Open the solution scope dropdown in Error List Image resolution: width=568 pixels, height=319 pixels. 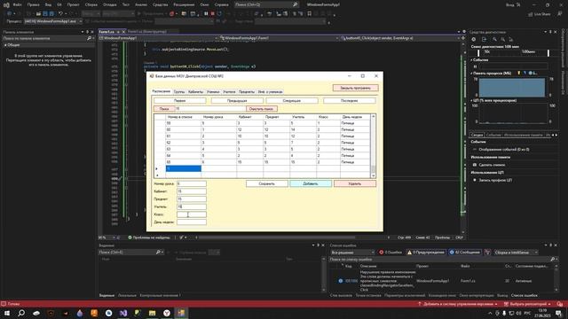tap(352, 253)
